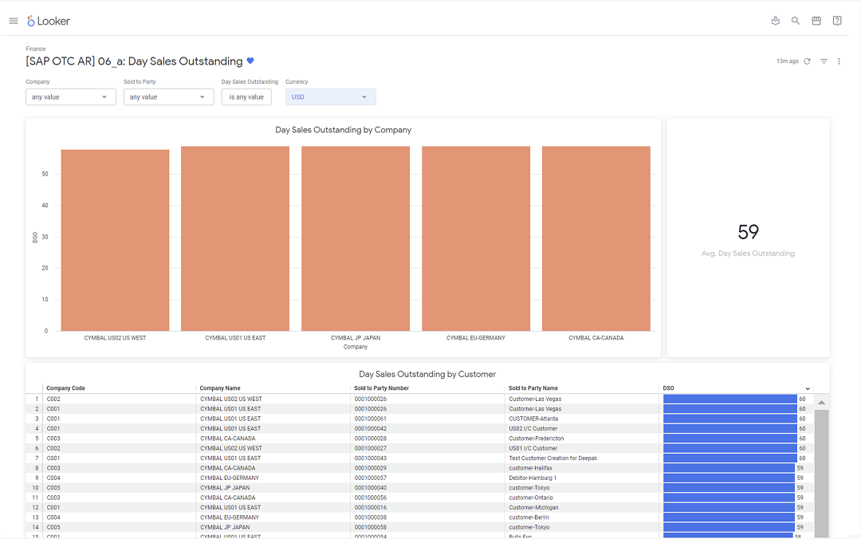Viewport: 861px width, 539px height.
Task: Click the package icon left of search
Action: click(776, 21)
